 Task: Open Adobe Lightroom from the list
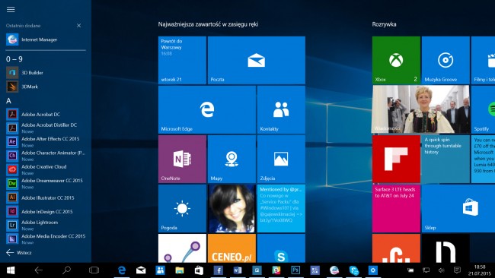coord(46,225)
